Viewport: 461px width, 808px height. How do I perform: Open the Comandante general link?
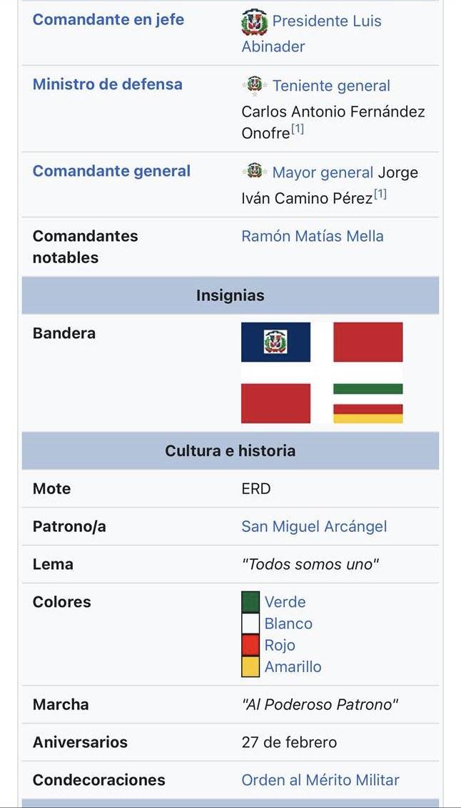(x=111, y=171)
